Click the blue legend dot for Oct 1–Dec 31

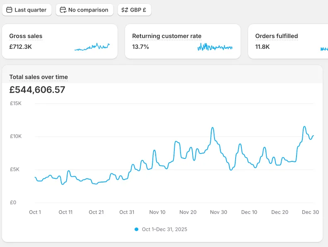point(137,229)
